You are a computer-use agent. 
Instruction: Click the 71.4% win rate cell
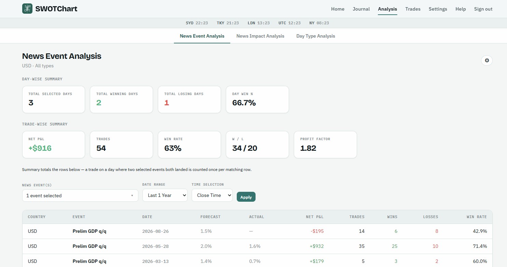coord(480,246)
